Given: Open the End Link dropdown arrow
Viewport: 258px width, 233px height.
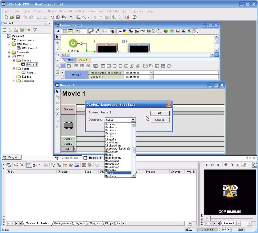Looking at the screenshot, I should (x=151, y=77).
